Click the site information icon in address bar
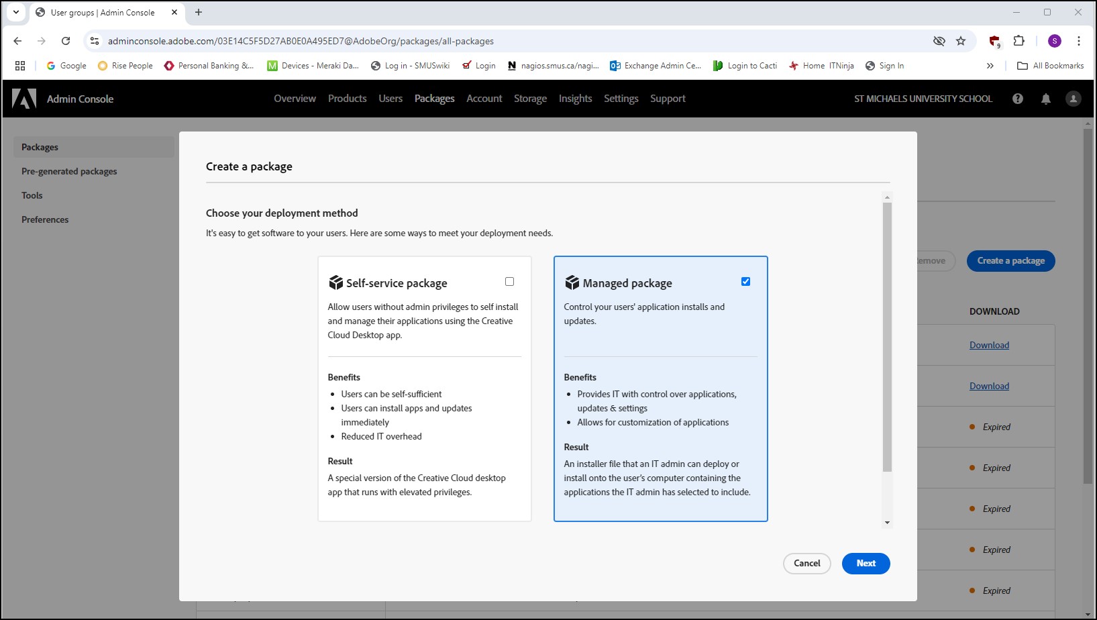1097x620 pixels. (x=95, y=41)
